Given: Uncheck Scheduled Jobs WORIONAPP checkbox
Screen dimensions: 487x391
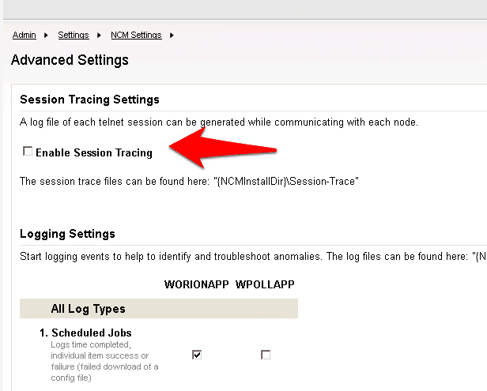Looking at the screenshot, I should [197, 355].
